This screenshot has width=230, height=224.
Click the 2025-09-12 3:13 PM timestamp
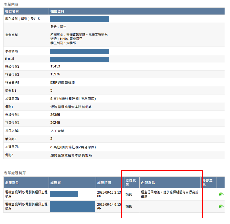(x=109, y=194)
